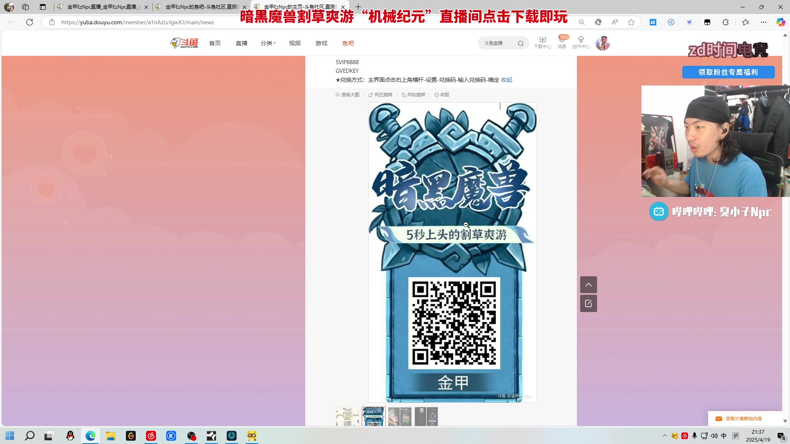Click the enlarged 暗黑魔兽 QR poster image
Screen dimensions: 790x444
click(453, 252)
